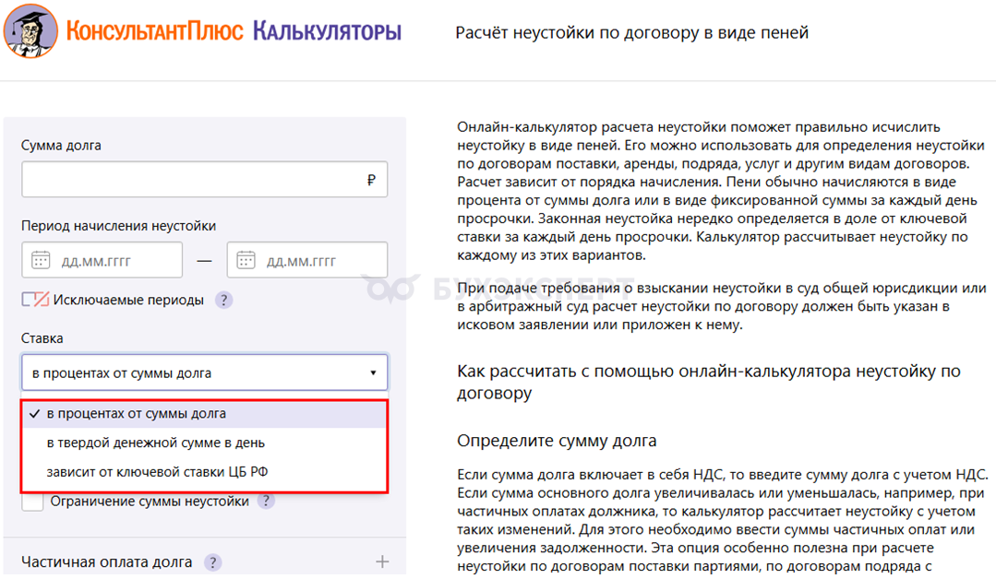Click page title 'Расчёт неустойки по договору в виде пеней'

point(632,32)
